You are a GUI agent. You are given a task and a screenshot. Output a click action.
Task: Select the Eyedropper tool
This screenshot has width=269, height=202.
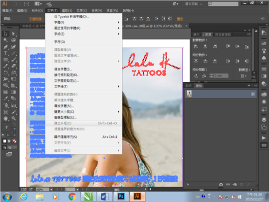pyautogui.click(x=5, y=98)
